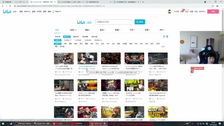
Task: Switch to the 话题 results tab
Action: click(147, 30)
